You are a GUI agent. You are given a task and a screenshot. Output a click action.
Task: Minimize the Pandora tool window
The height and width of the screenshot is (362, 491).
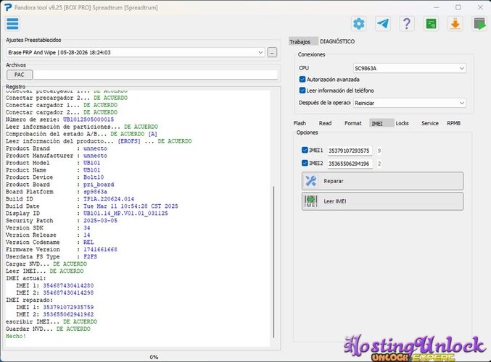(x=436, y=7)
